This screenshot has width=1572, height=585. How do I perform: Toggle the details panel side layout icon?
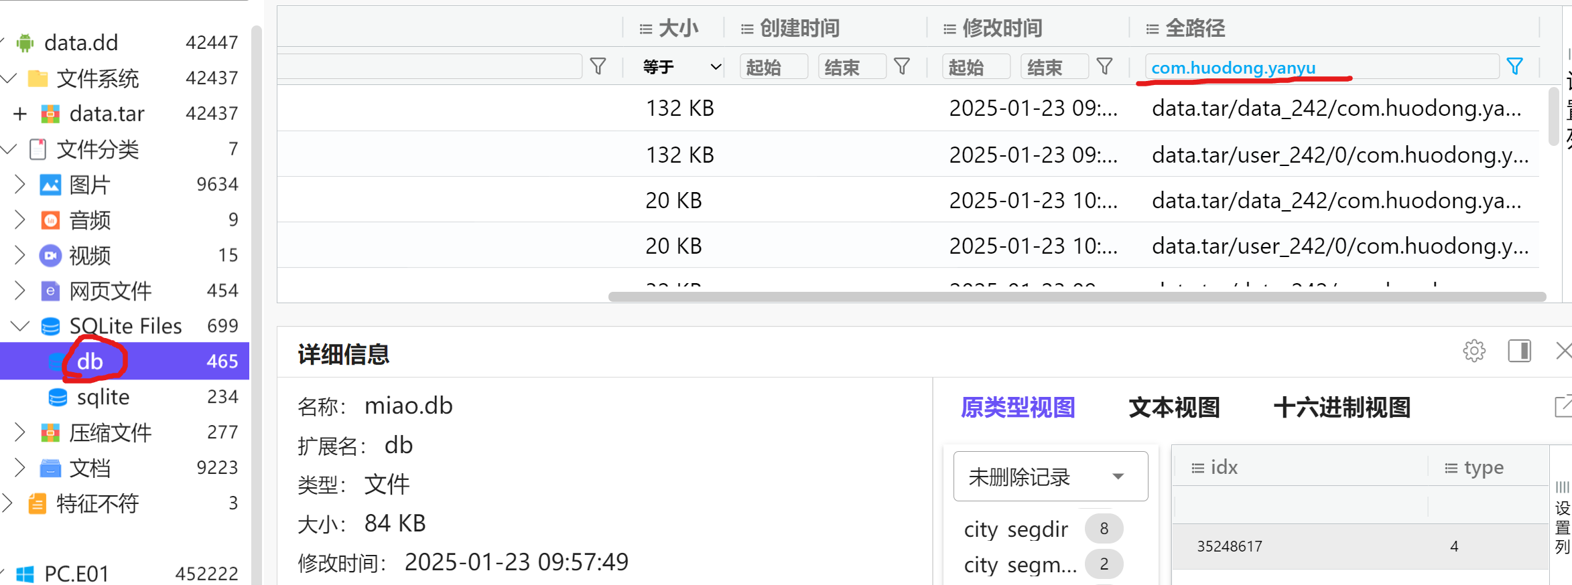[1519, 351]
